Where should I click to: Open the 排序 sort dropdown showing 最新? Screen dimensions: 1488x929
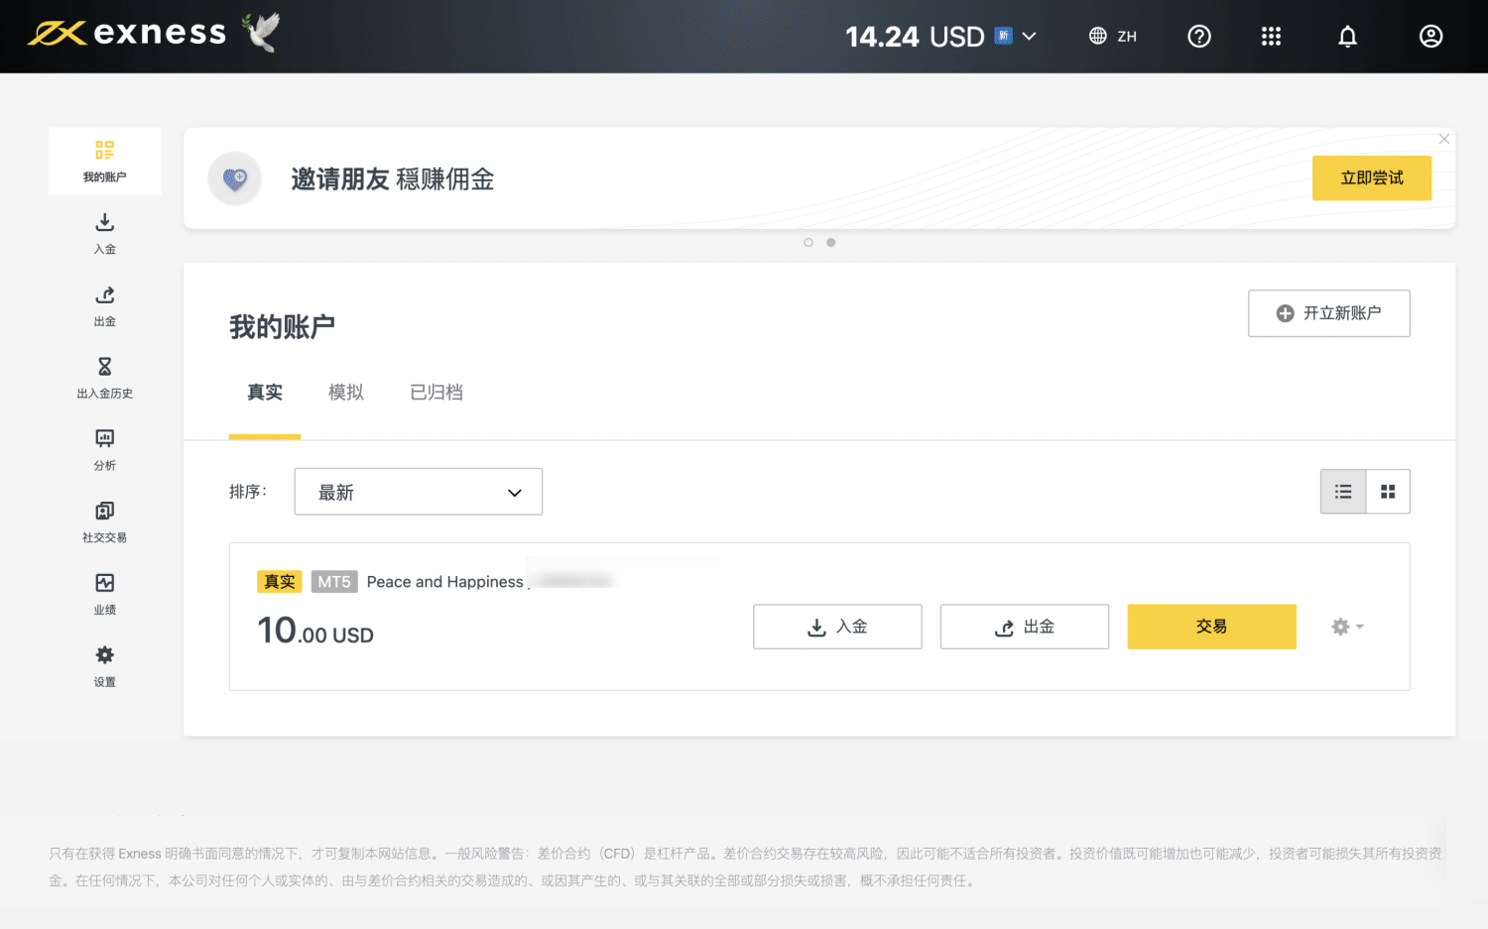[418, 492]
